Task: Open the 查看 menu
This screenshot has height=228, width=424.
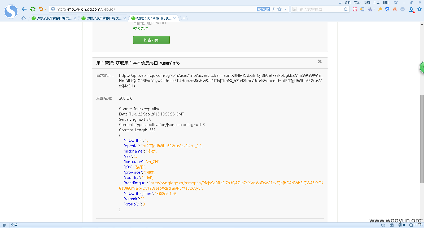Action: (357, 3)
